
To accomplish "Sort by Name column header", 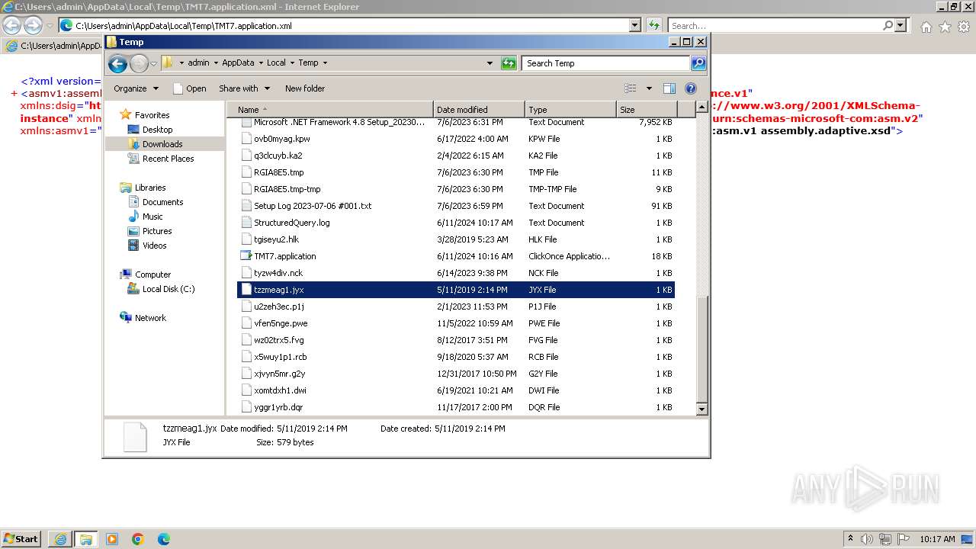I will pyautogui.click(x=329, y=110).
